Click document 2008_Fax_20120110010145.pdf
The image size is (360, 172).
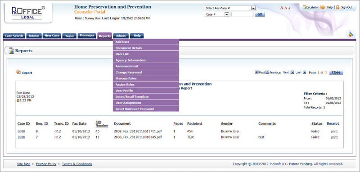[138, 137]
